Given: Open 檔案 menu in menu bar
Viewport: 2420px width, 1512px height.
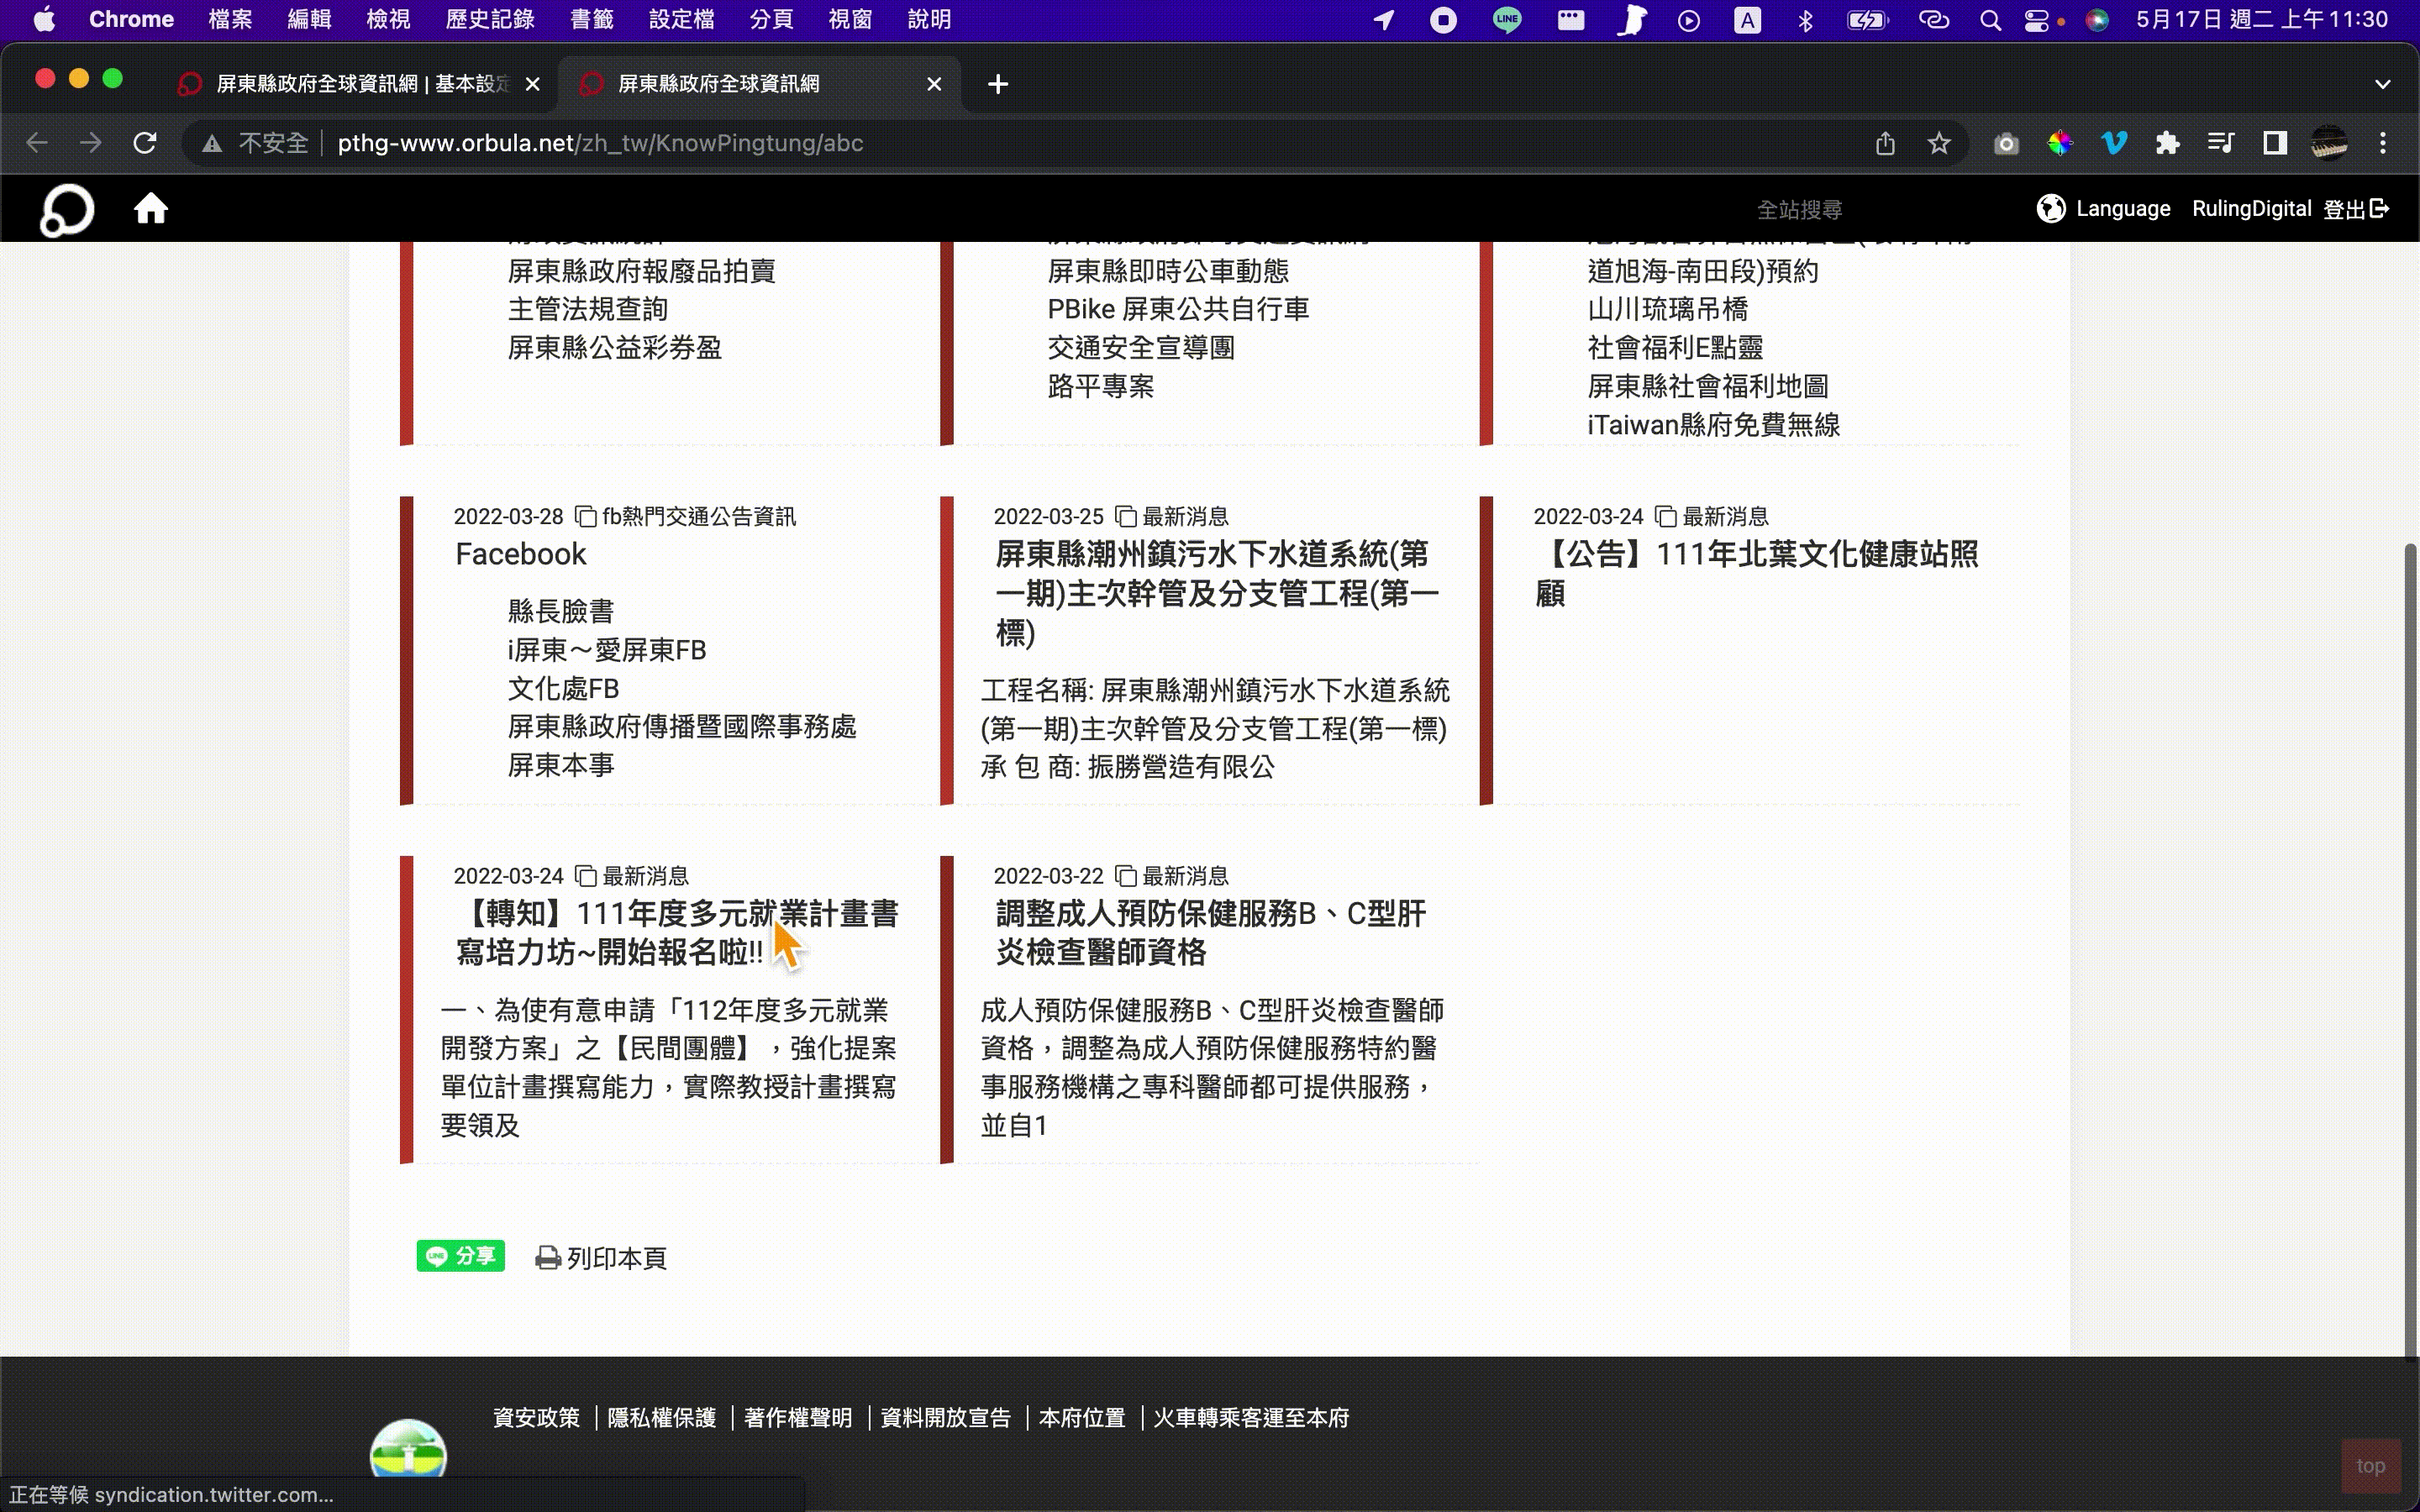Looking at the screenshot, I should click(x=230, y=19).
